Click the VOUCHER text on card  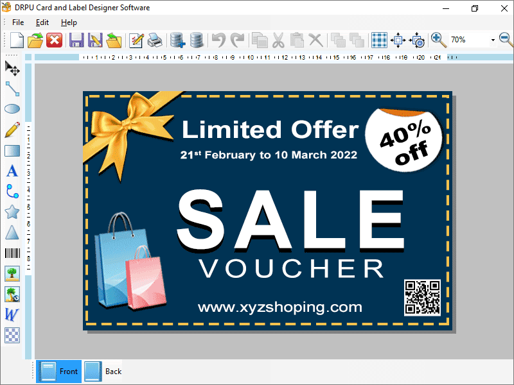coord(291,269)
